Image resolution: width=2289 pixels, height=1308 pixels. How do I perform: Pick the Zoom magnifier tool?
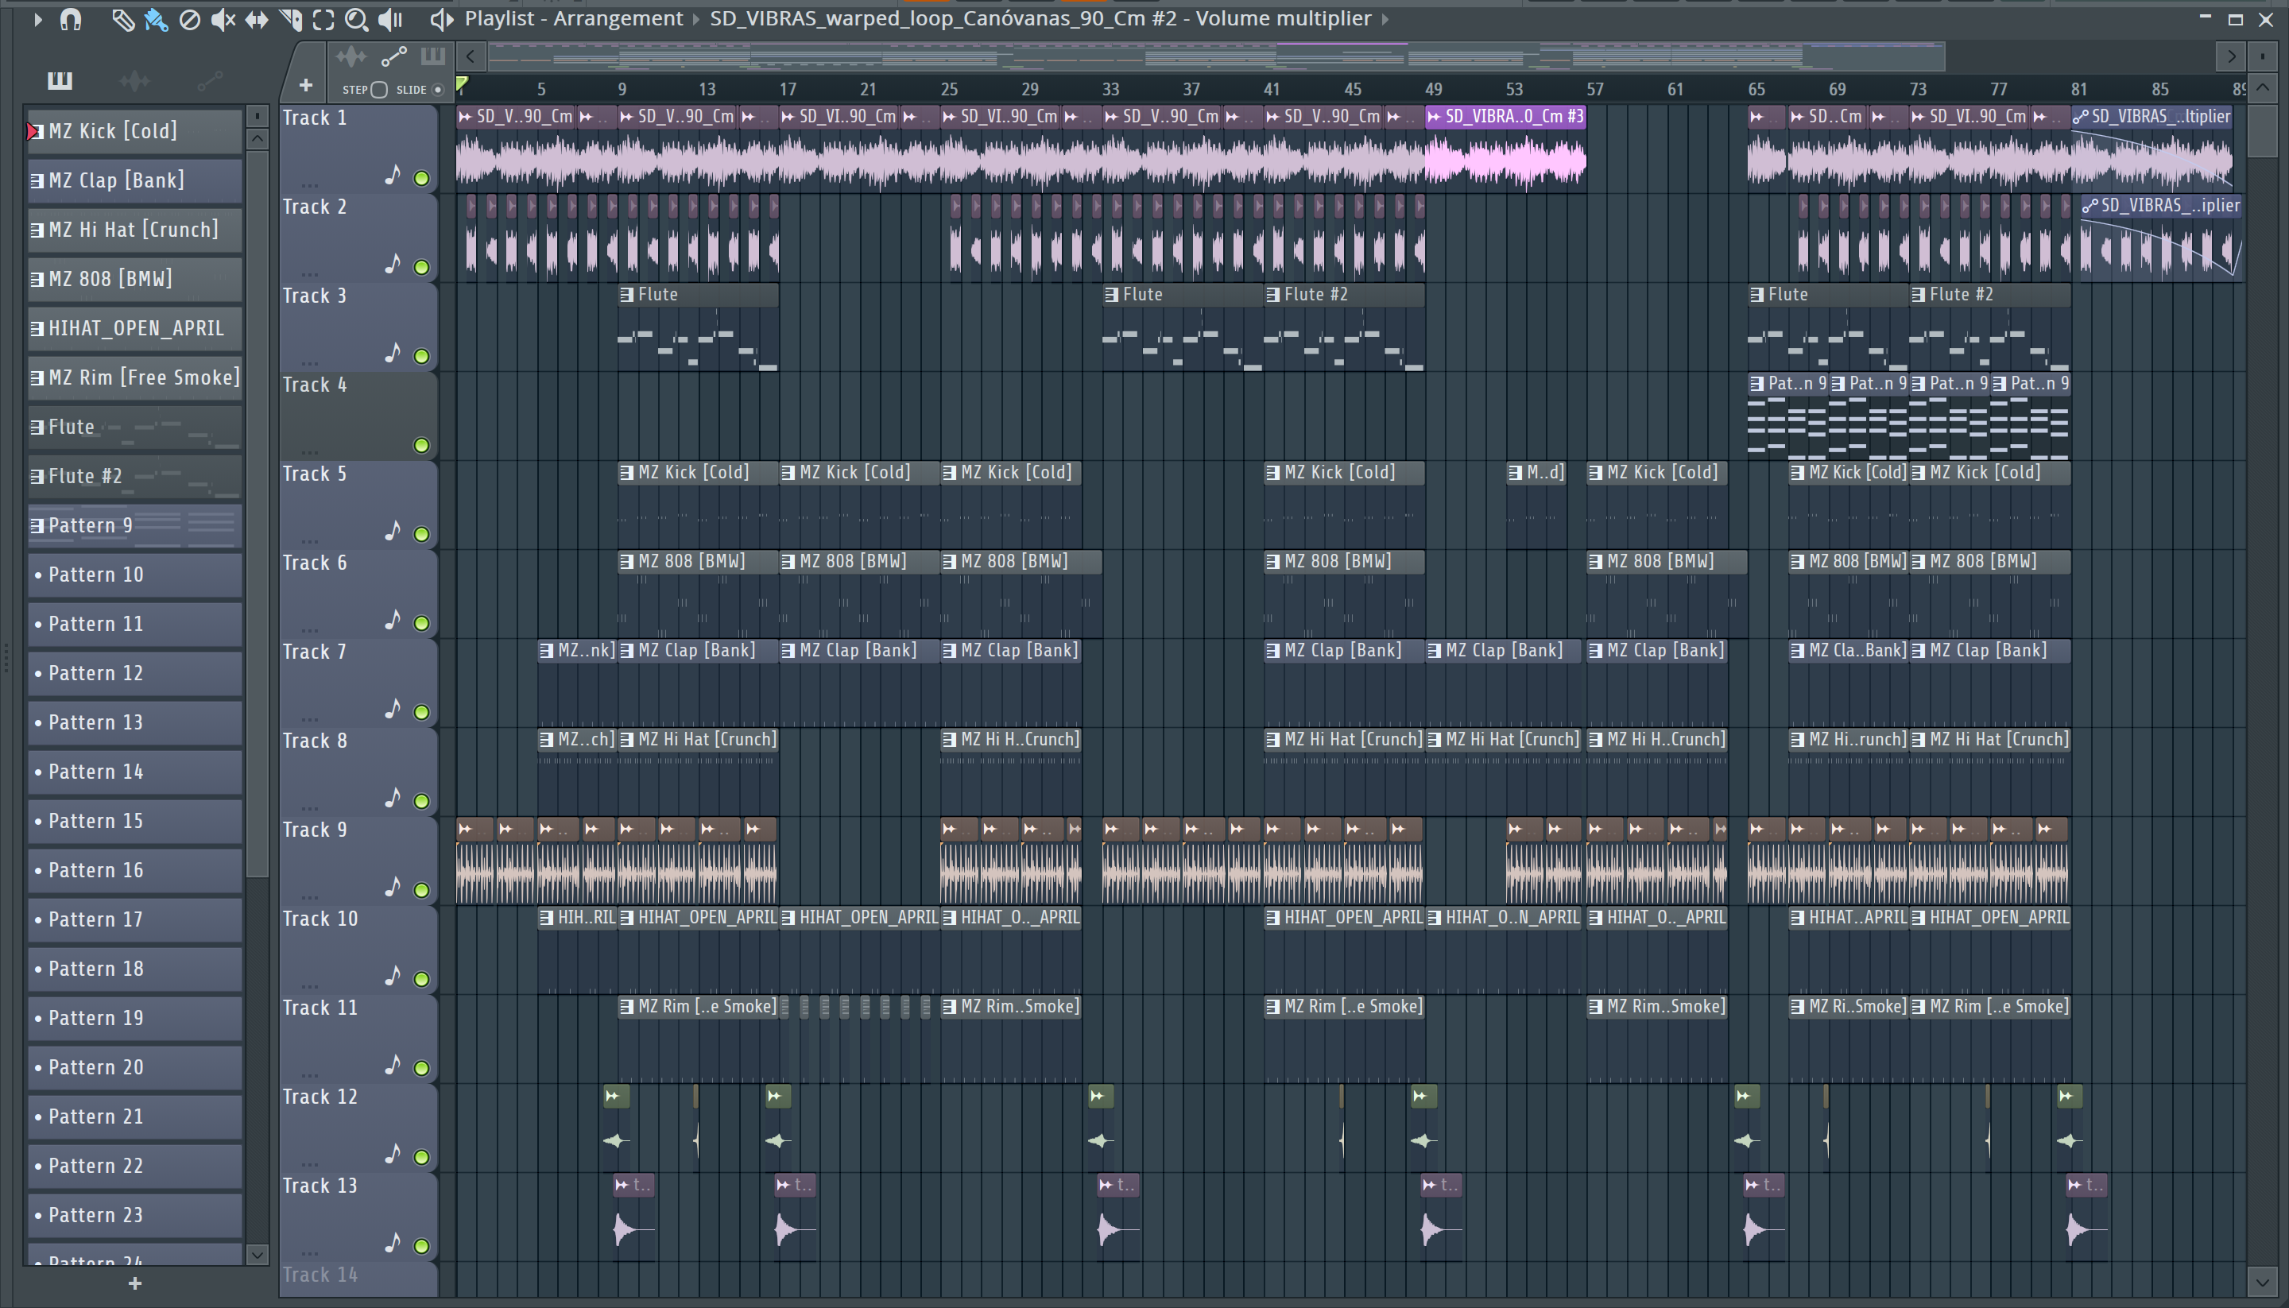click(x=357, y=20)
